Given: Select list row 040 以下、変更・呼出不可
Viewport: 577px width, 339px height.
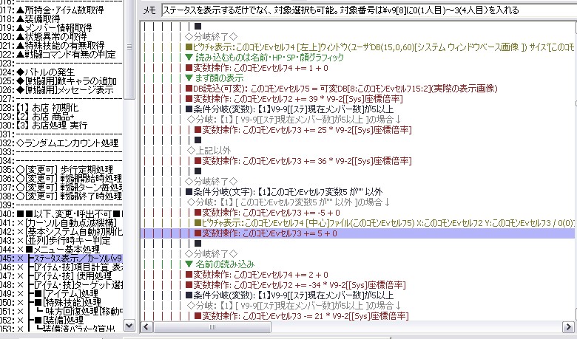Looking at the screenshot, I should point(61,213).
